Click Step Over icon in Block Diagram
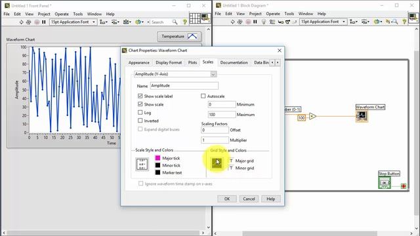The image size is (420, 236). (x=287, y=22)
